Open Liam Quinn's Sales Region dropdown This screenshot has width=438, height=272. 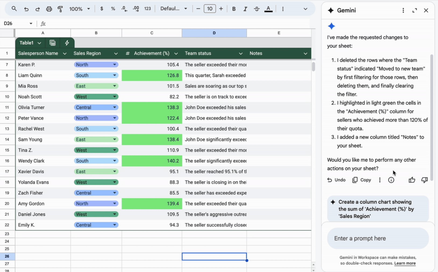pyautogui.click(x=115, y=75)
